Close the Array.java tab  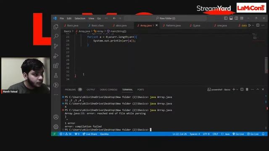pos(157,25)
